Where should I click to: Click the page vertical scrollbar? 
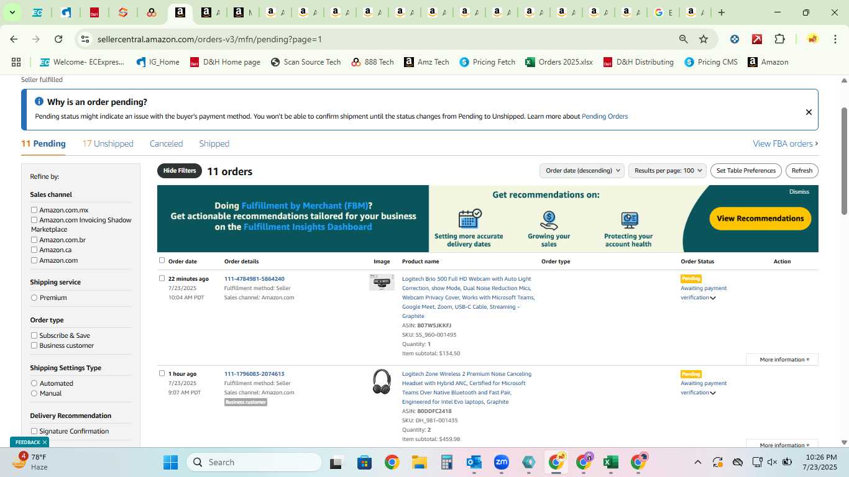click(844, 161)
